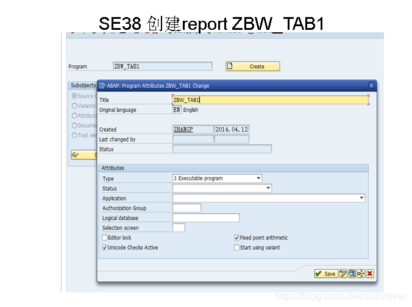Image resolution: width=412 pixels, height=307 pixels.
Task: Toggle Unicode Checks Active checkbox
Action: (105, 247)
